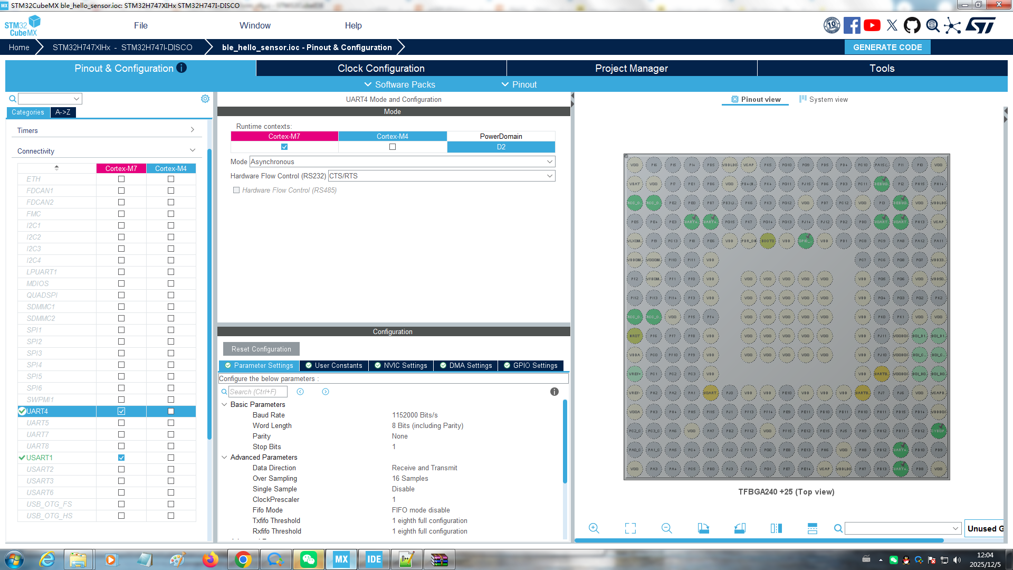Screen dimensions: 1013x570
Task: Click the GENERATE CODE button
Action: 887,47
